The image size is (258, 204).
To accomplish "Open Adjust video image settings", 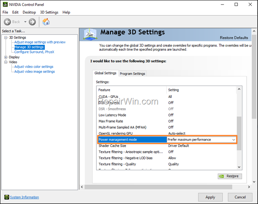I will 34,72.
